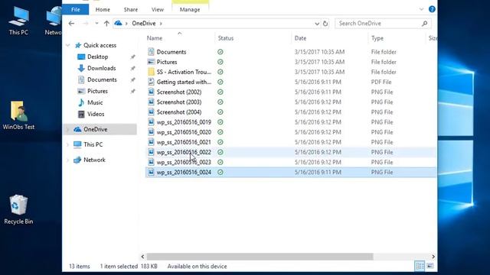Click the Documents folder icon in file list
The width and height of the screenshot is (490, 275).
151,52
